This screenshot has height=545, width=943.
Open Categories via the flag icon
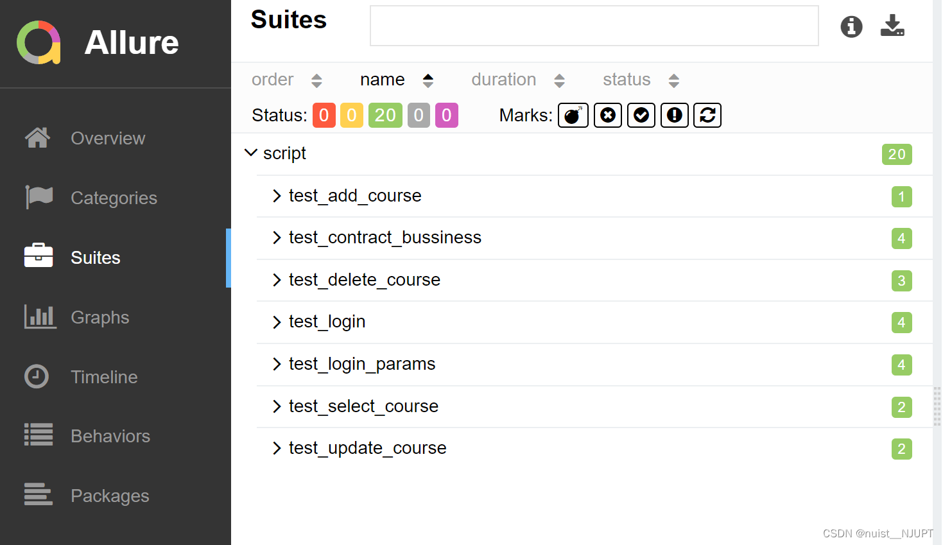click(x=39, y=197)
